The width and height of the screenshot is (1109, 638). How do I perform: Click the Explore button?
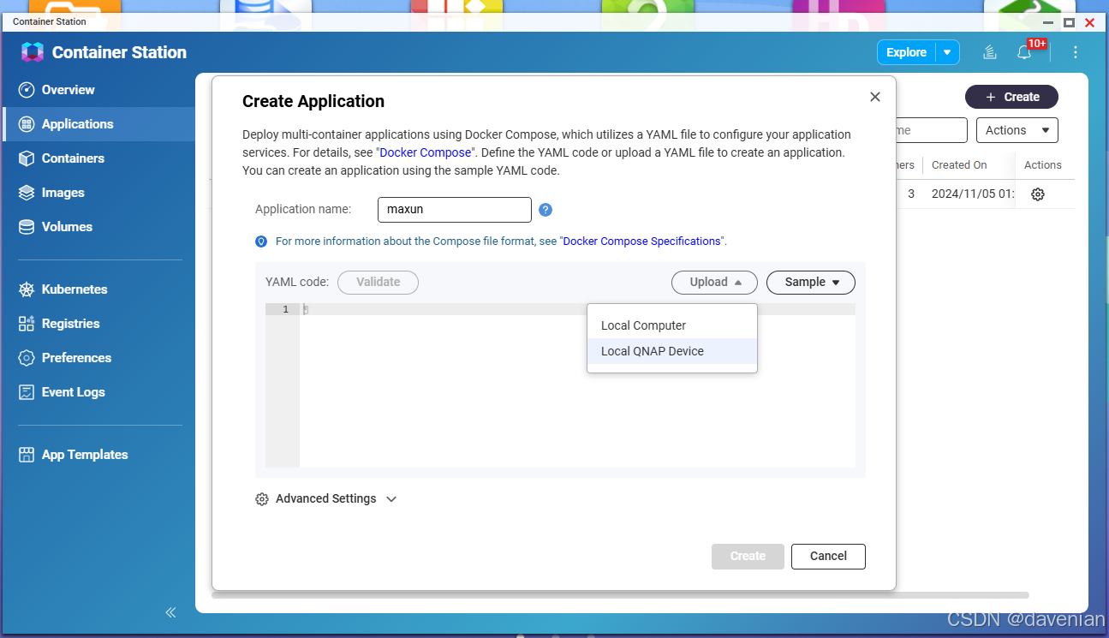[x=906, y=52]
